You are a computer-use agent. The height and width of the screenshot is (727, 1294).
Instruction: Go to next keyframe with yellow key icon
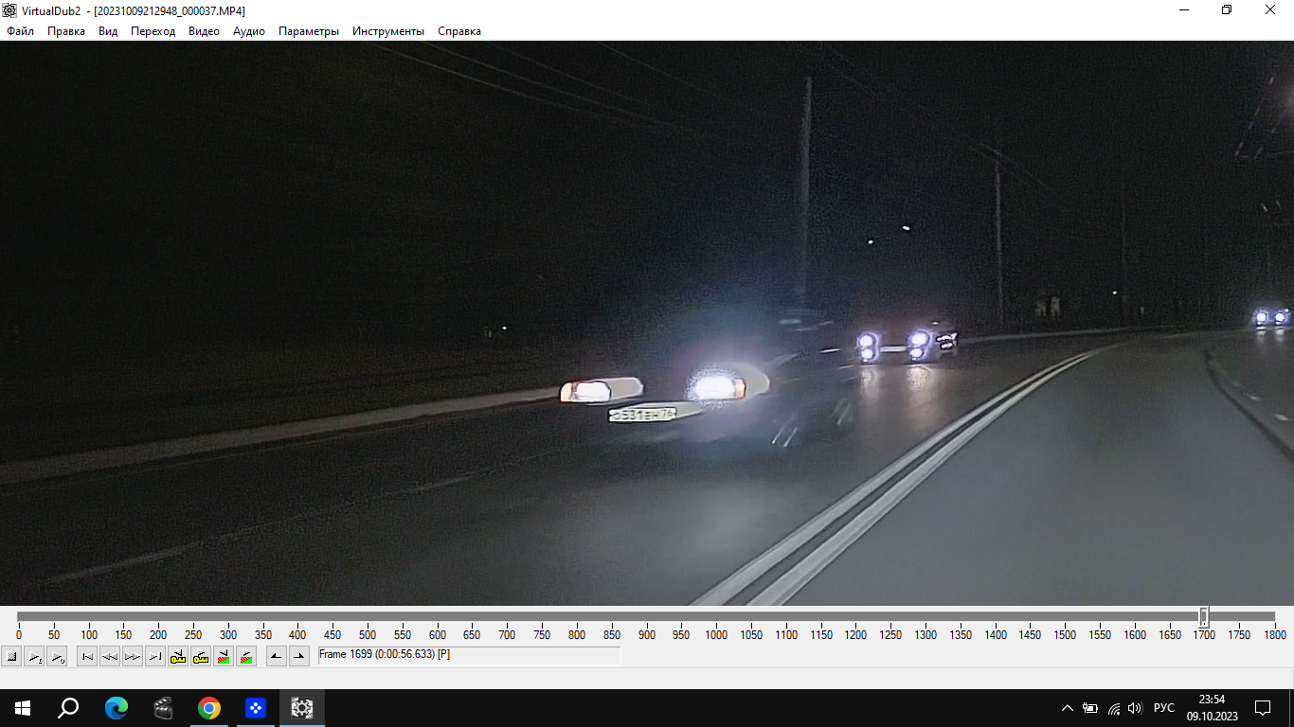click(x=201, y=656)
